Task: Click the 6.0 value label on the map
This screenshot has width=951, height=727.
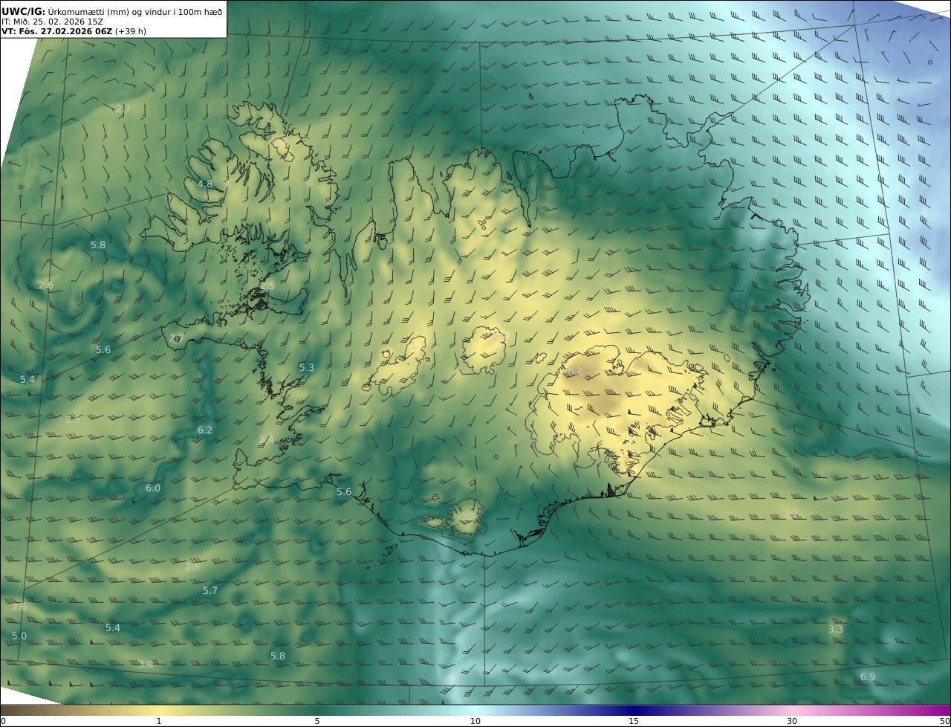Action: coord(153,488)
